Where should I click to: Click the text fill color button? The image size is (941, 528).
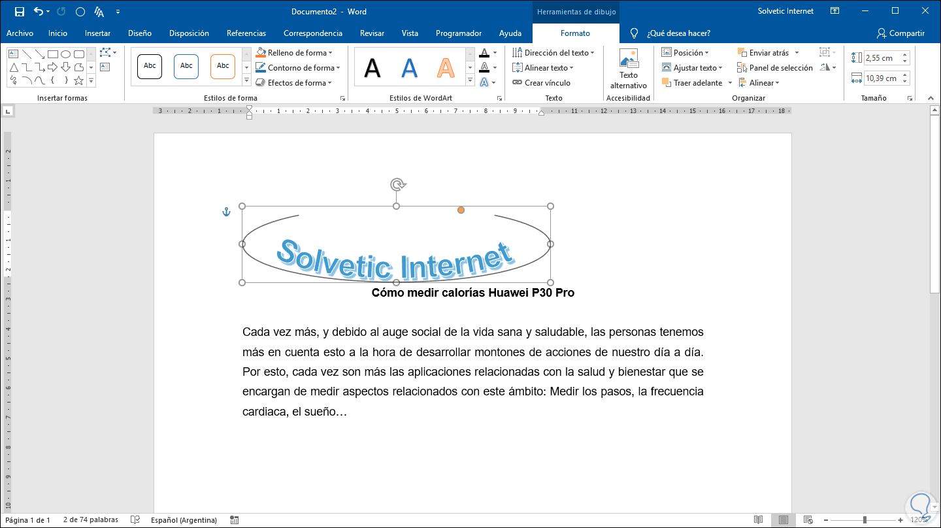484,53
